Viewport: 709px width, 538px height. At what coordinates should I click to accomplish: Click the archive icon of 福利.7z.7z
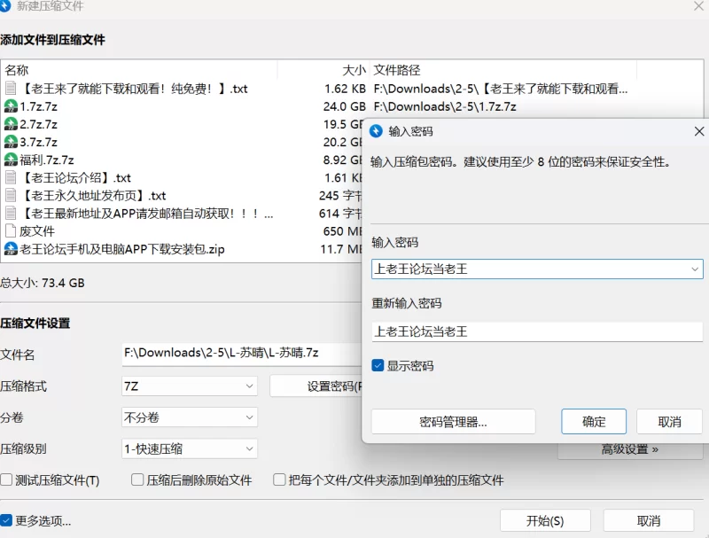11,160
